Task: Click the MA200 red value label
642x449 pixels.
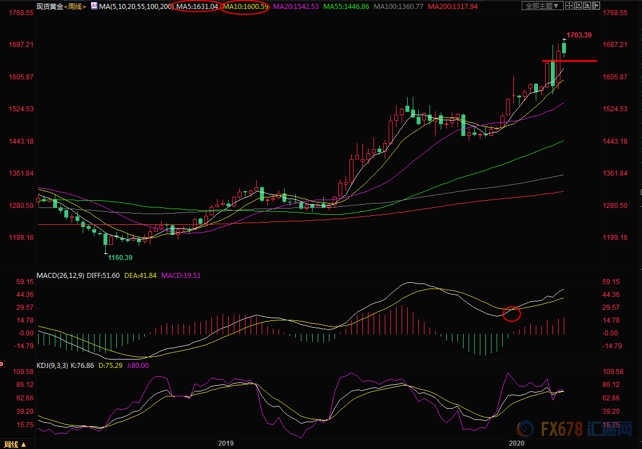Action: pyautogui.click(x=453, y=6)
